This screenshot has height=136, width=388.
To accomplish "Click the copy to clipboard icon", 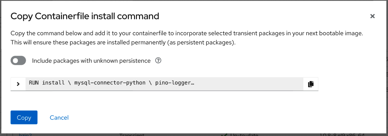I will point(311,84).
